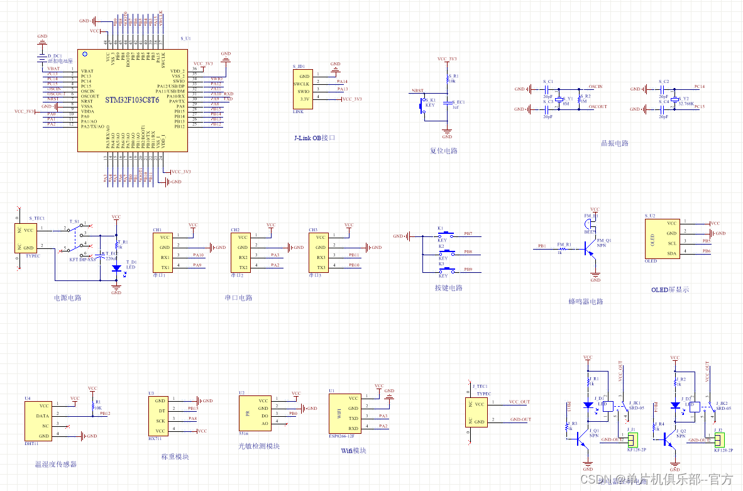Select the S_TEC1 TYPEC connector block

[26, 238]
